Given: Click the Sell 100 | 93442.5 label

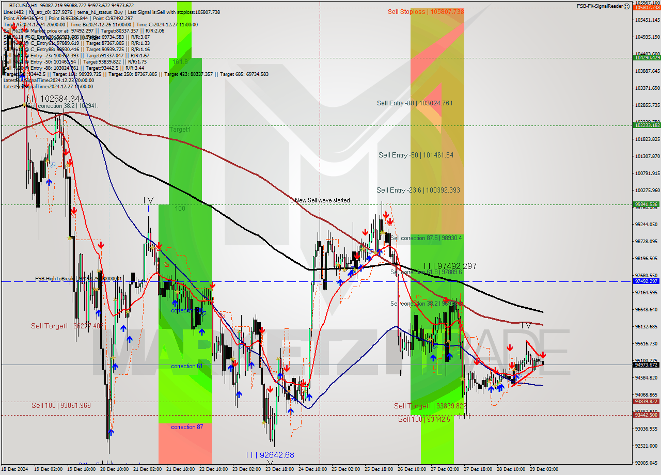Looking at the screenshot, I should coord(424,419).
